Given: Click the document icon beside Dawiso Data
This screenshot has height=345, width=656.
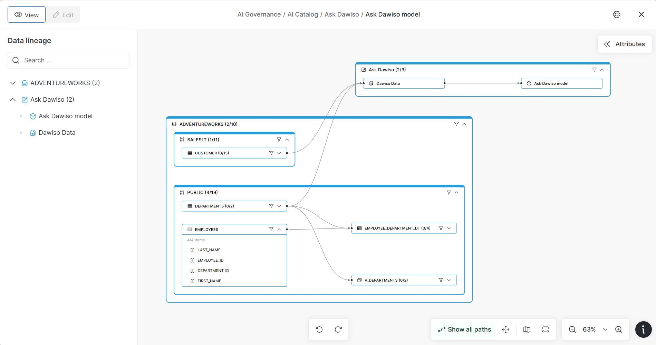Looking at the screenshot, I should [x=33, y=133].
